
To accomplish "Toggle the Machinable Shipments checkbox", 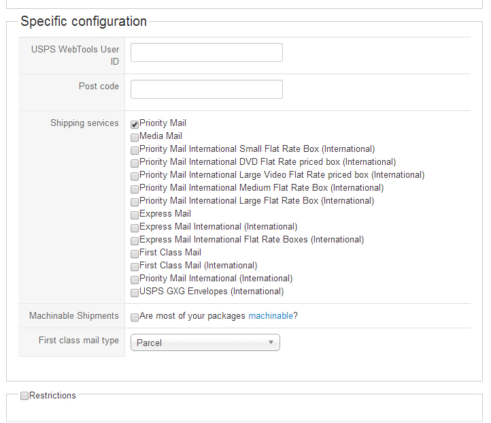I will 135,317.
